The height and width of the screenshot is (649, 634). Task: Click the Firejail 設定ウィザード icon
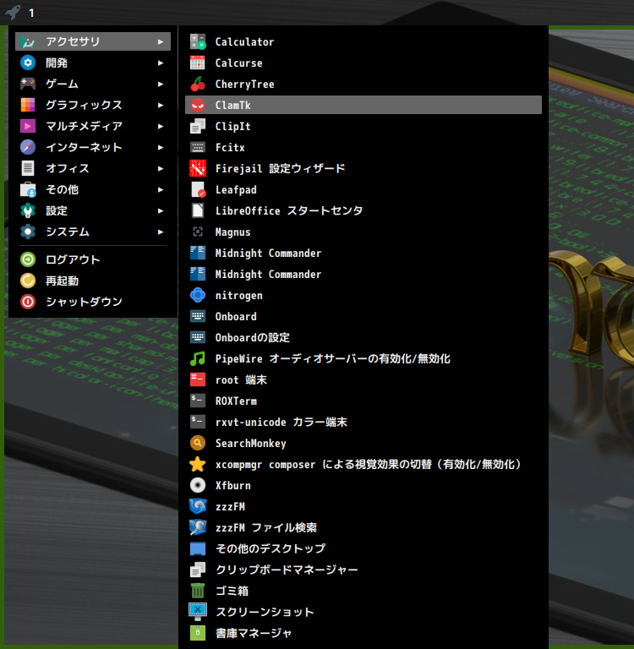tap(198, 168)
